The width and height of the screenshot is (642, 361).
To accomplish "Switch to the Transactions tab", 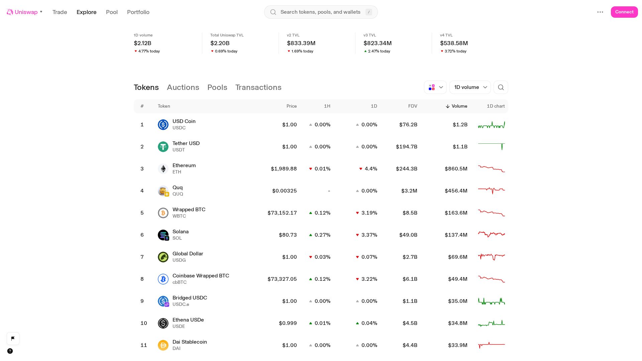I will coord(258,87).
